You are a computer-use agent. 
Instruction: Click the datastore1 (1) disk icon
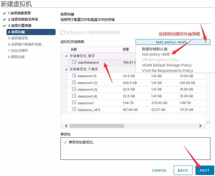click(x=74, y=76)
